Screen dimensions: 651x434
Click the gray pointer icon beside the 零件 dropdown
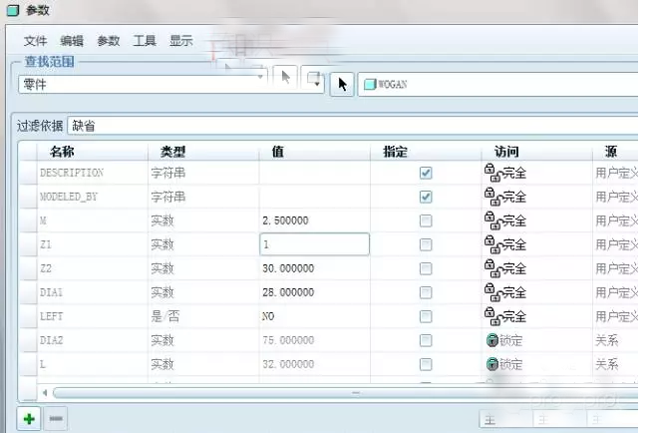tap(286, 79)
